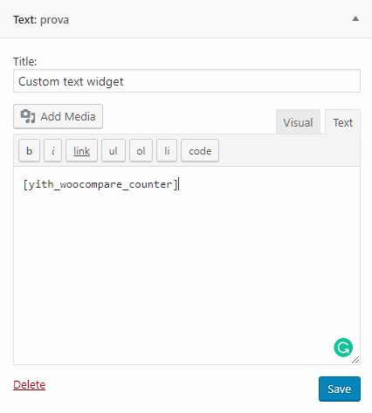Insert bold tag with the b button

[x=29, y=150]
